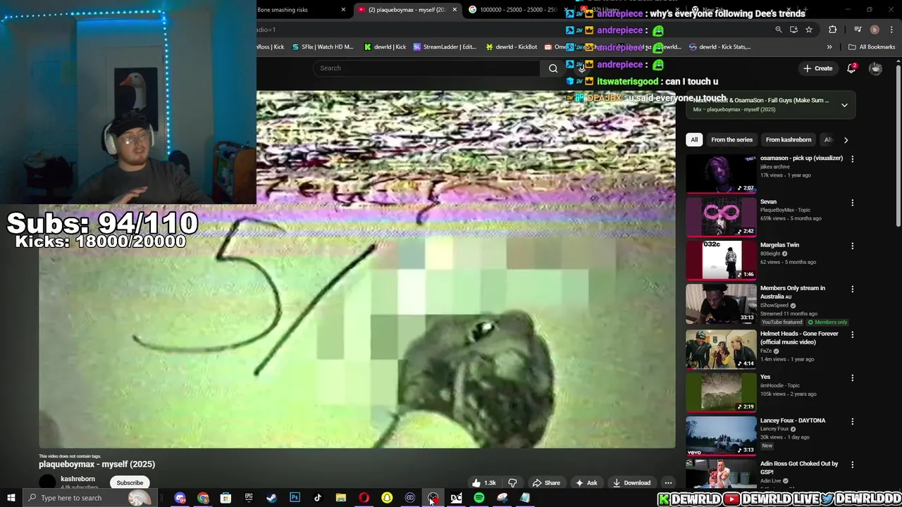The width and height of the screenshot is (902, 507).
Task: Open Chrome extensions puzzle icon
Action: pyautogui.click(x=833, y=30)
